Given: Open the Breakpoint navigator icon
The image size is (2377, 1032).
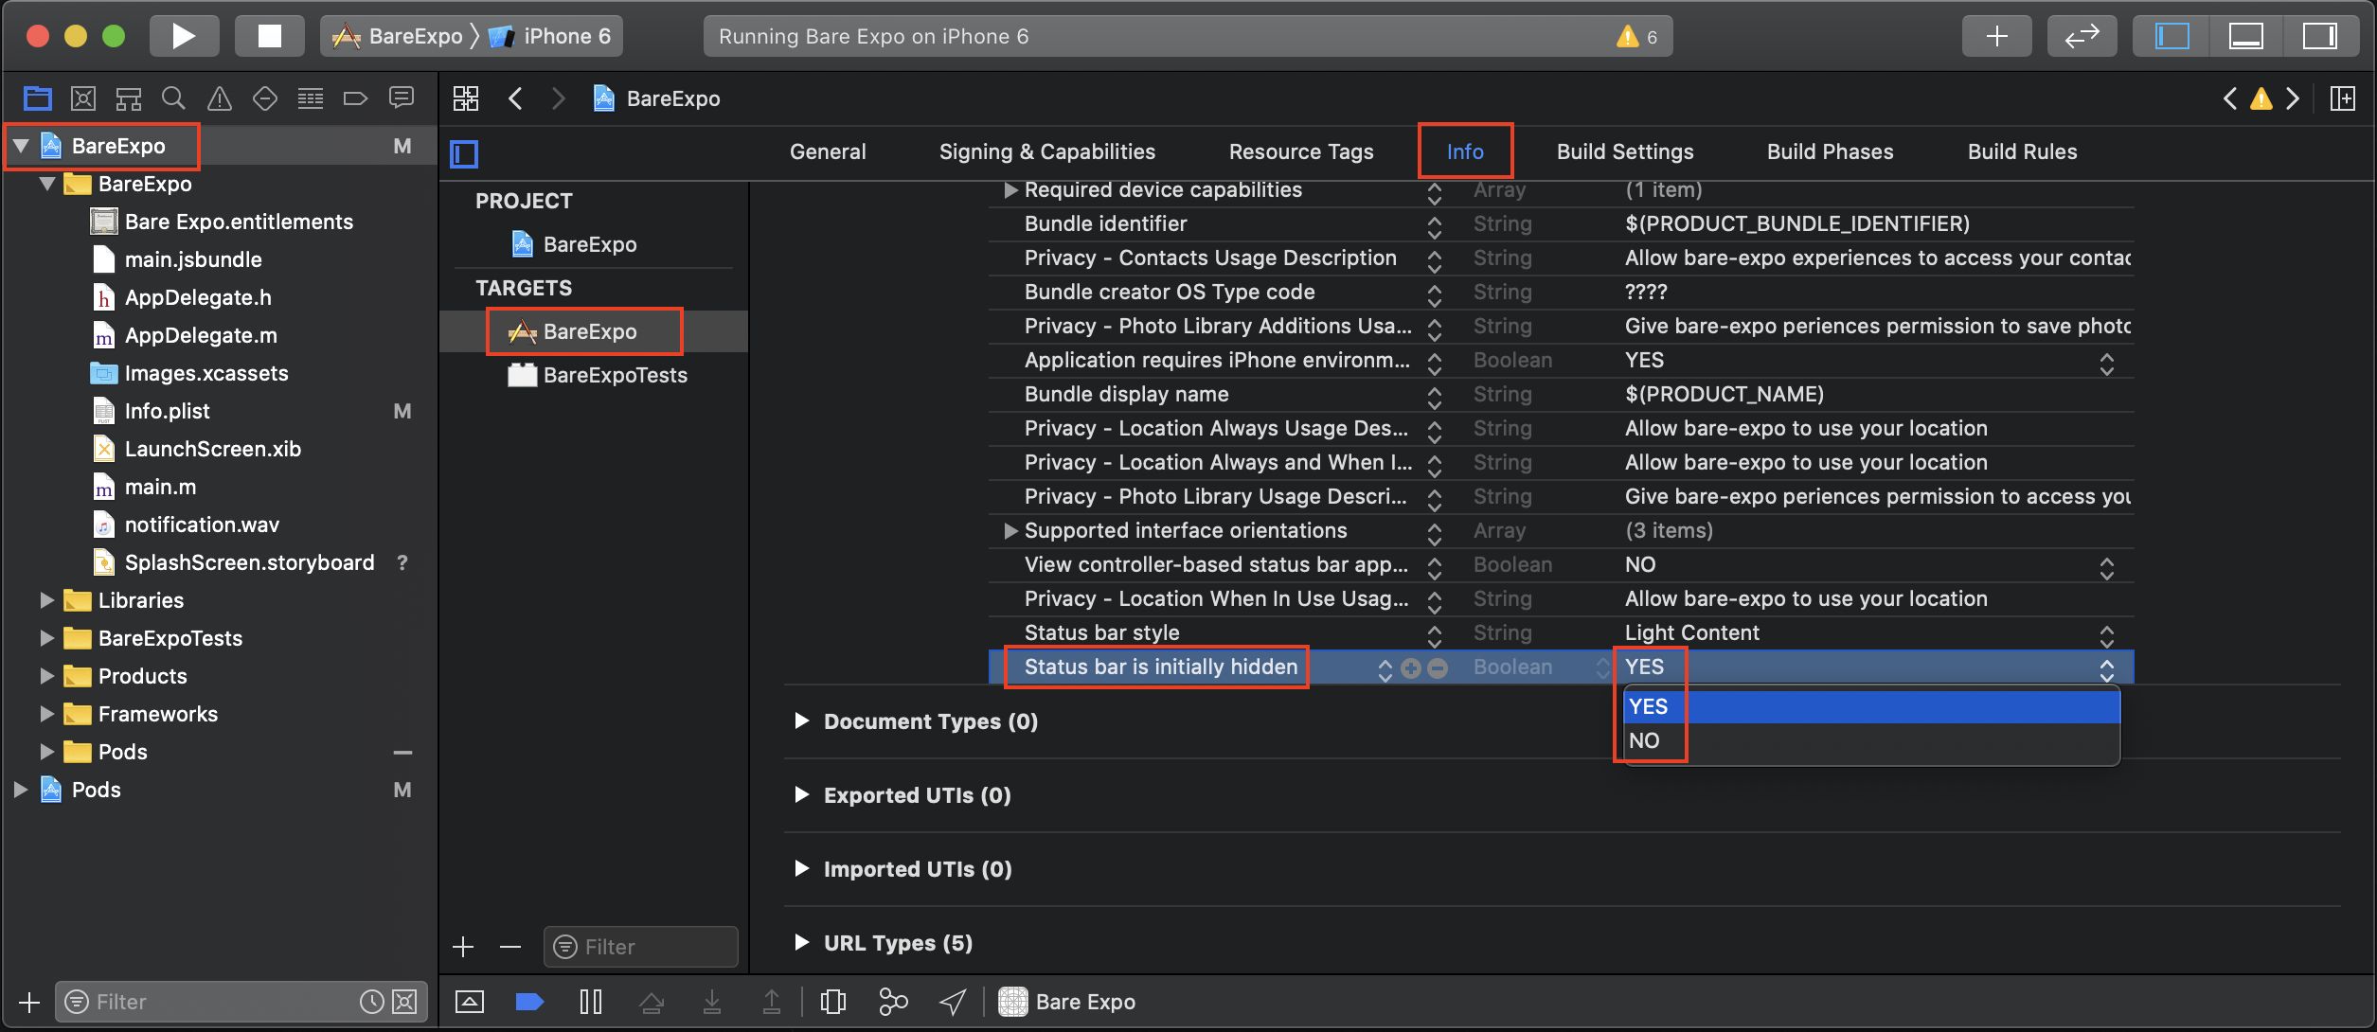Looking at the screenshot, I should [355, 98].
